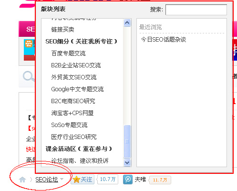This screenshot has width=237, height=191.
Task: Select 论坛指南、建议和投诉 board
Action: coord(80,161)
